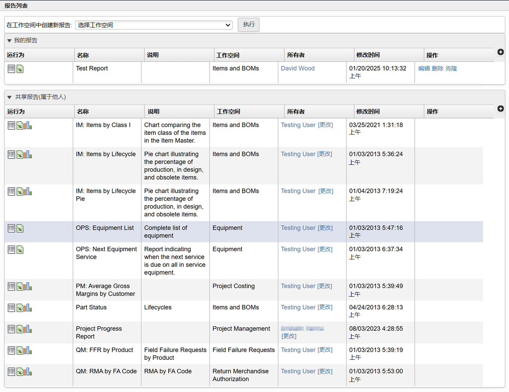Sort shared reports by 修改时间 column

coord(368,112)
